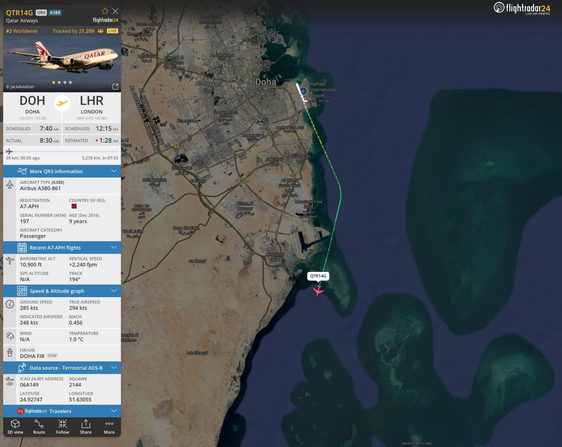Click the flight progress bar
The height and width of the screenshot is (447, 562).
[x=62, y=151]
